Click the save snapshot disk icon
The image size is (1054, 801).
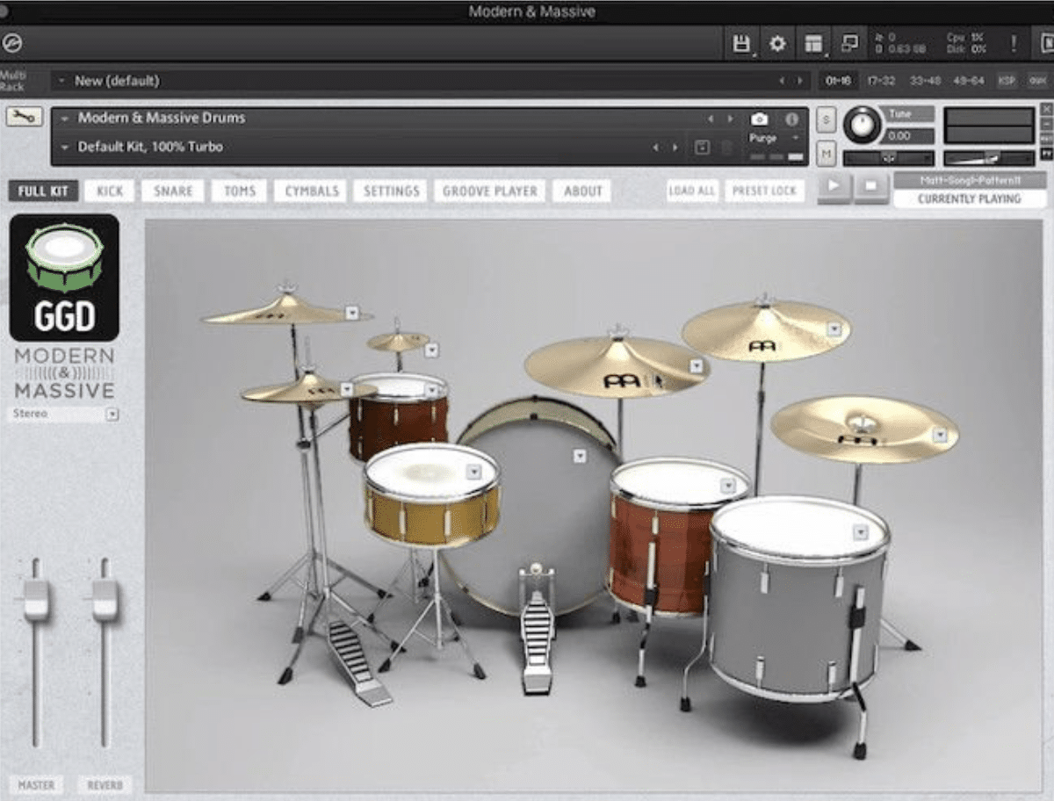(702, 148)
